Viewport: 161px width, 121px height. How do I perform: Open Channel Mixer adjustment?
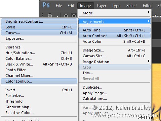point(39,76)
